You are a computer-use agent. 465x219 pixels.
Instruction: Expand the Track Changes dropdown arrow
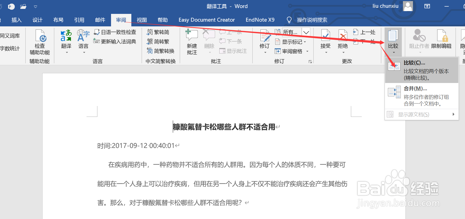tap(265, 52)
